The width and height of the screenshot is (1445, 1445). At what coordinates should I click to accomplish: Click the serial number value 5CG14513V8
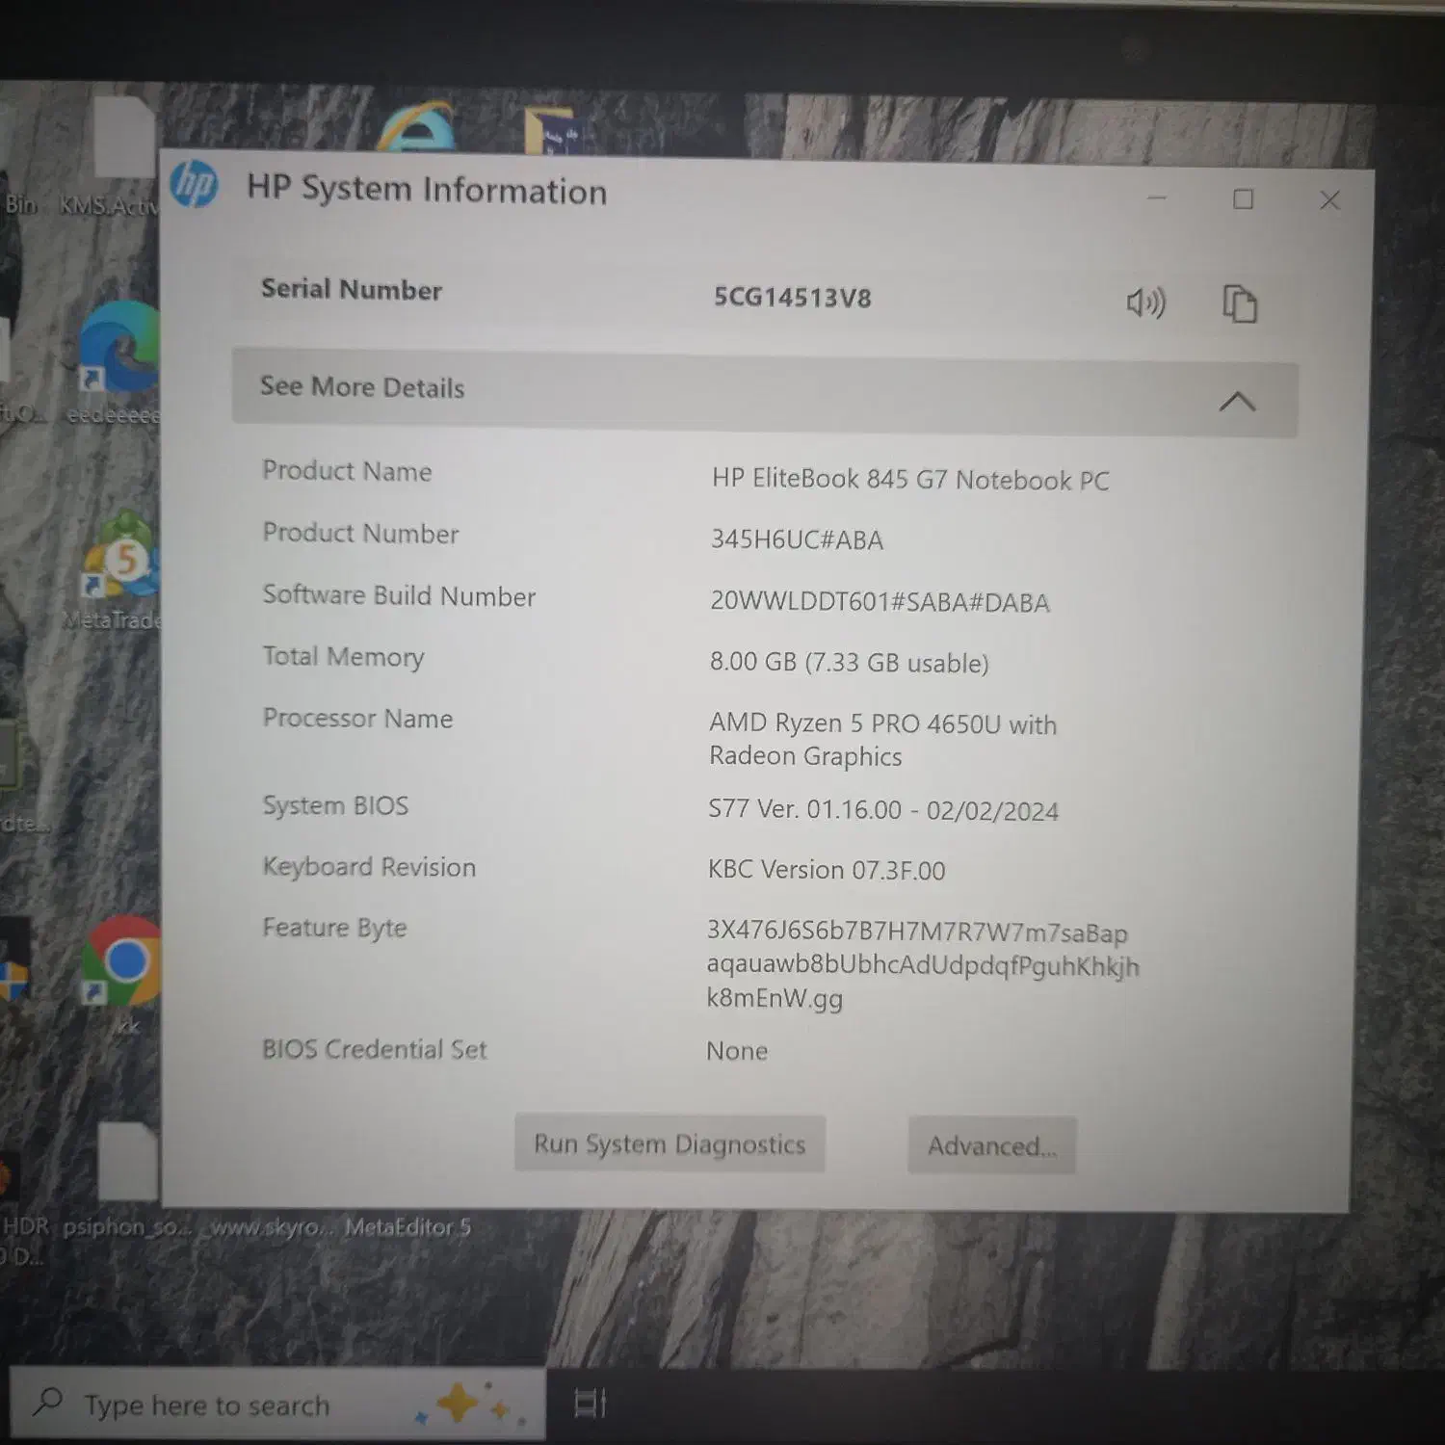[x=792, y=297]
